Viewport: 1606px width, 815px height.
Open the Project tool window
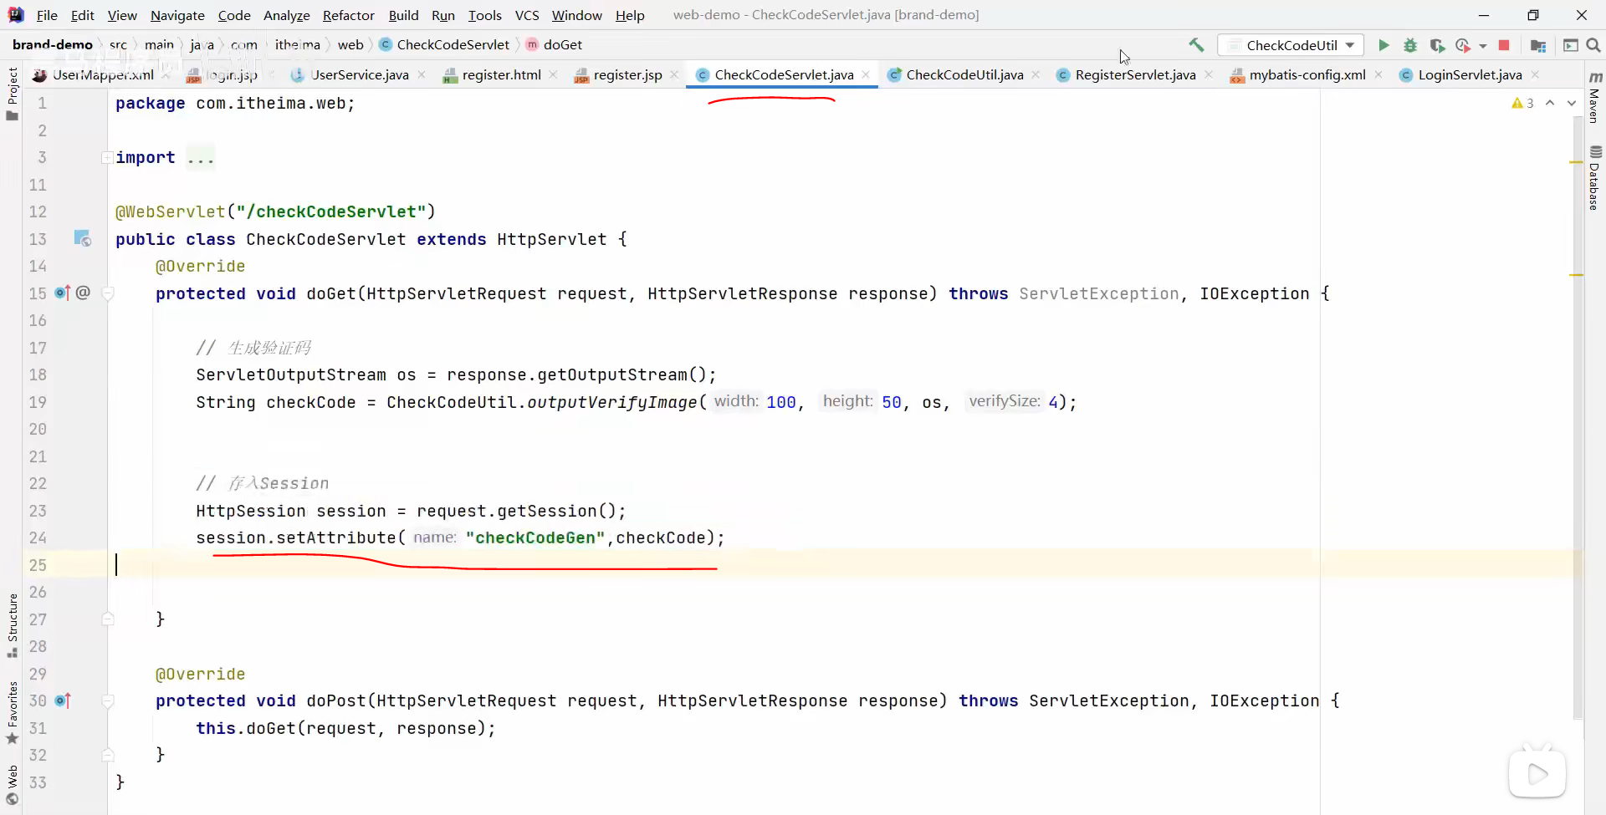[12, 93]
